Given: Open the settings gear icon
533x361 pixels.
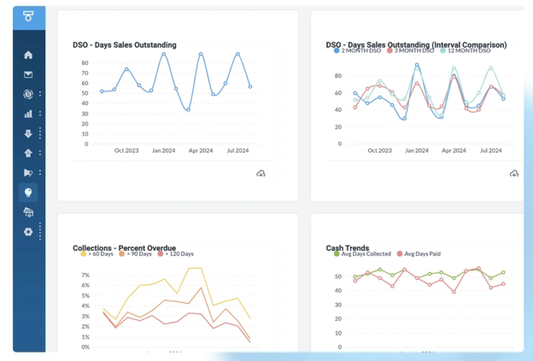Looking at the screenshot, I should 28,231.
